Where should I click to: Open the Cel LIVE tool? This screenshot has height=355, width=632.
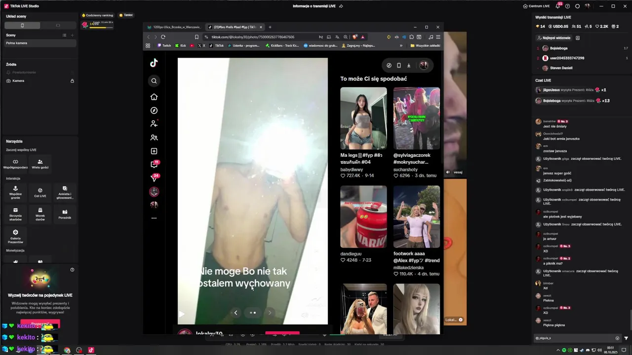point(40,192)
